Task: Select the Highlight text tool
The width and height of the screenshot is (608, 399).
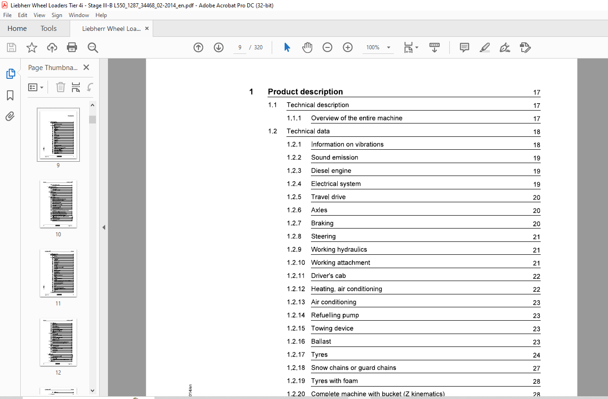Action: (484, 47)
